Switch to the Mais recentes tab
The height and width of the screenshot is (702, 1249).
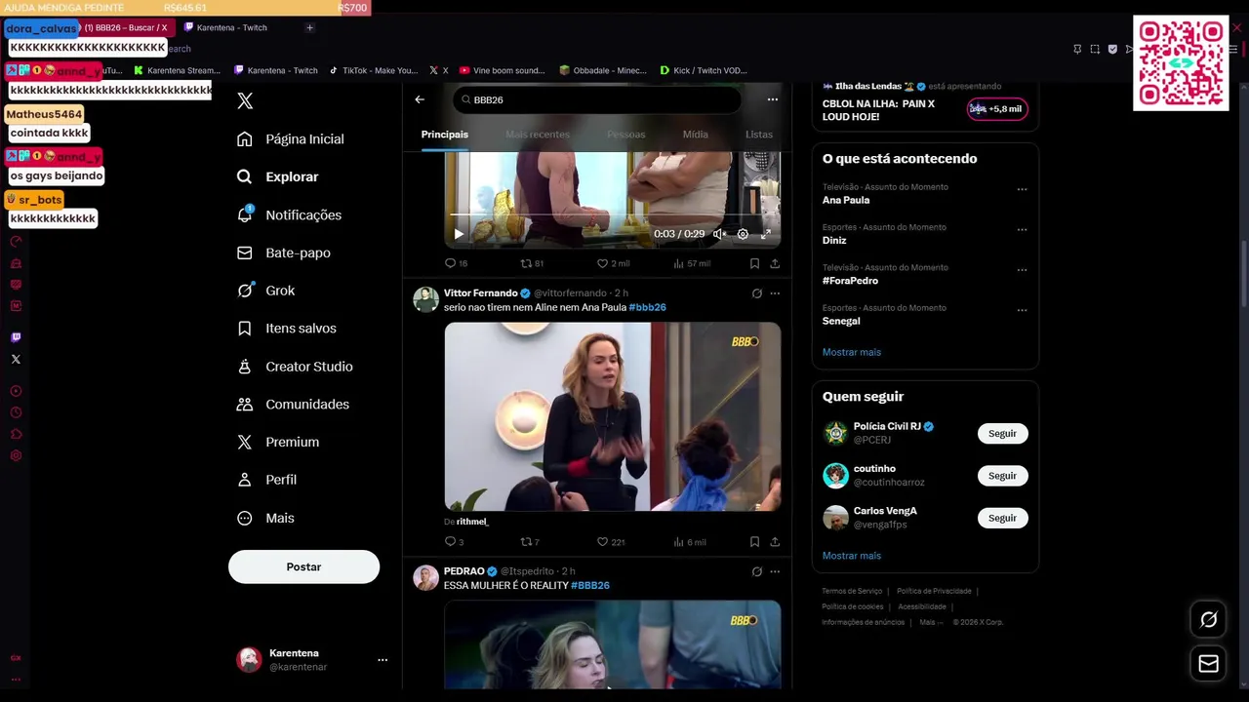coord(538,135)
